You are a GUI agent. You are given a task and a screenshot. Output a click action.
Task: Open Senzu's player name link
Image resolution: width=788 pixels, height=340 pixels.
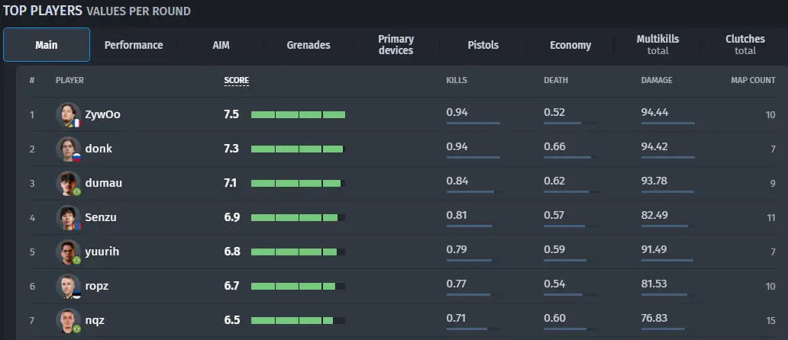(x=101, y=217)
